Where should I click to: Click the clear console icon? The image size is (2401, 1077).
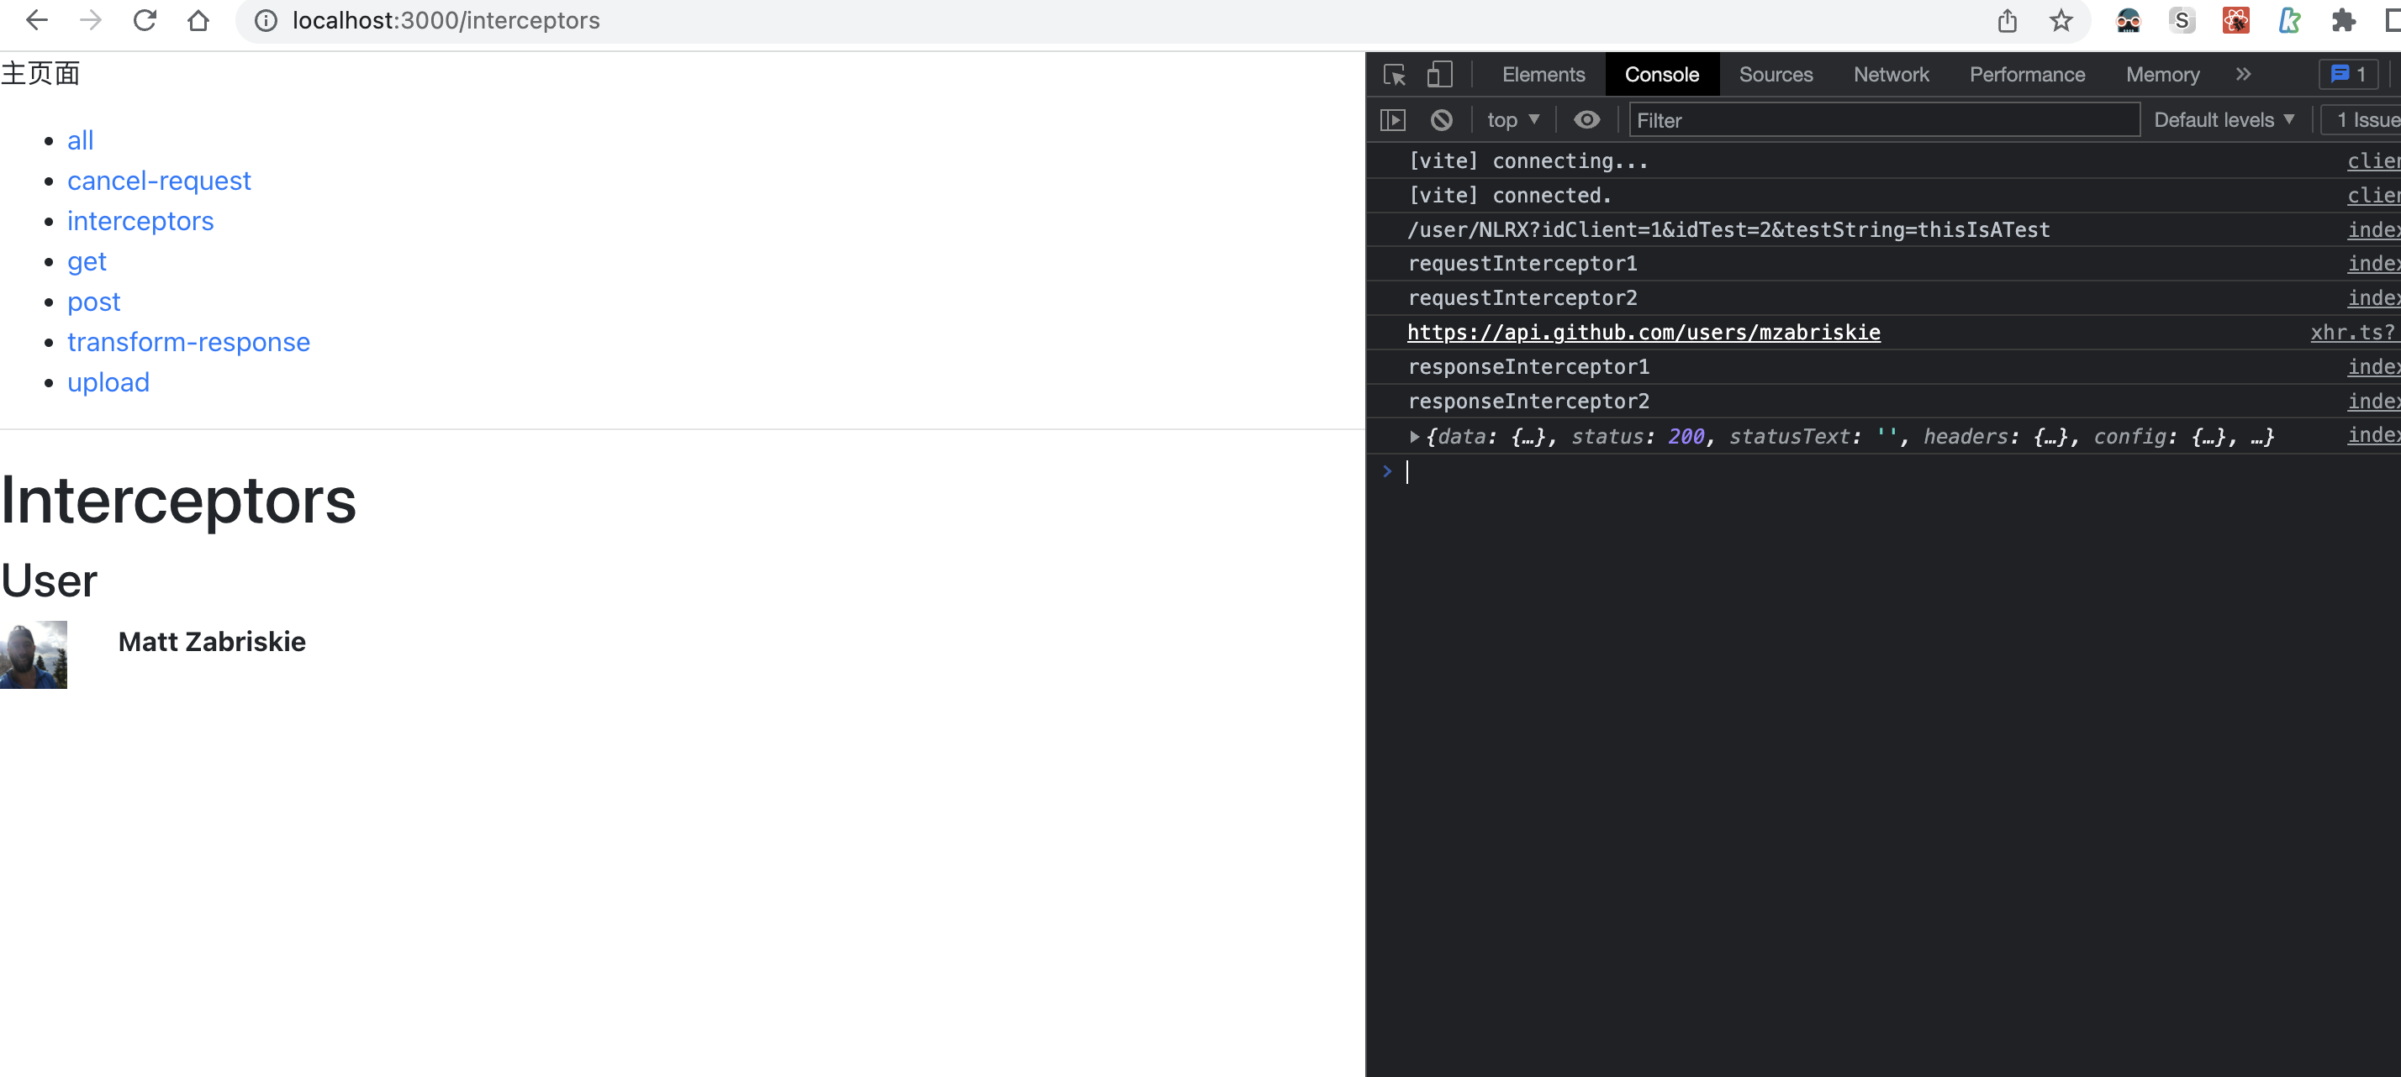click(x=1439, y=119)
